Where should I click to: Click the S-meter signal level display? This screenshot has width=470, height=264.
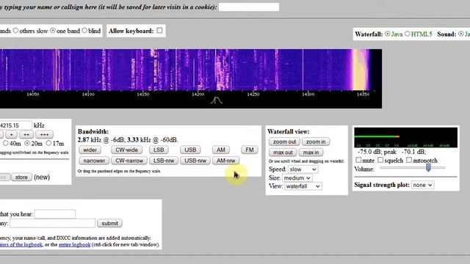coord(406,137)
